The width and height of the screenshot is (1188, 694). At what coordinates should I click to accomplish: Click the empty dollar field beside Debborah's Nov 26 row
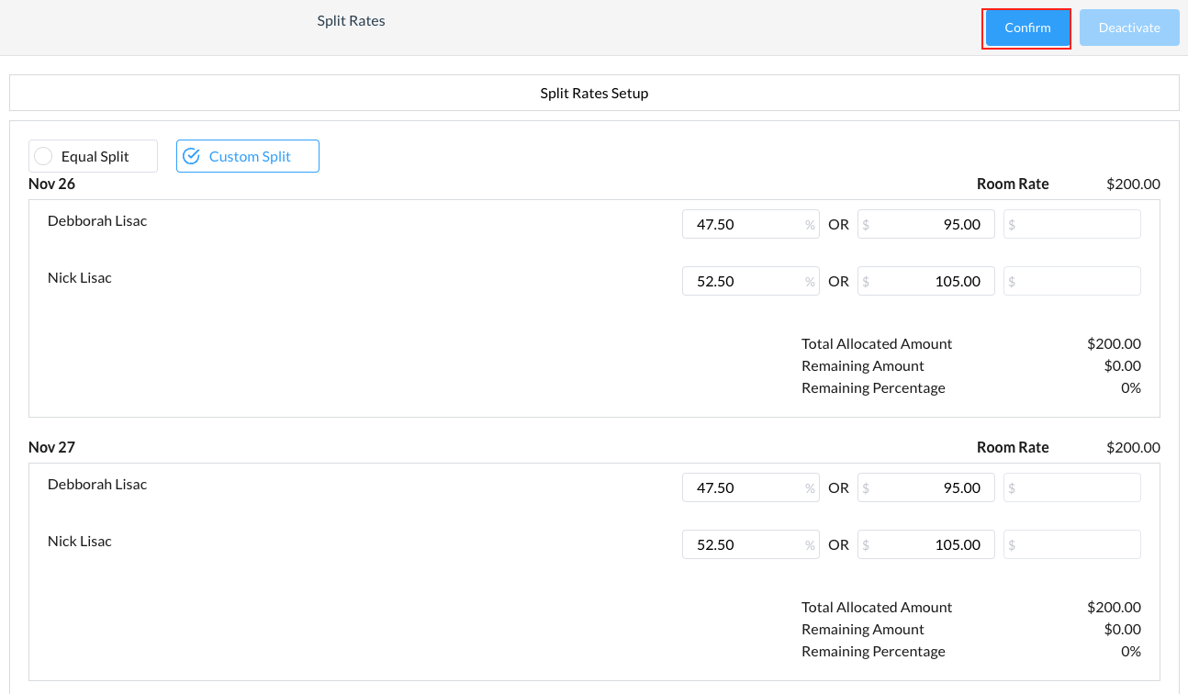click(1071, 224)
